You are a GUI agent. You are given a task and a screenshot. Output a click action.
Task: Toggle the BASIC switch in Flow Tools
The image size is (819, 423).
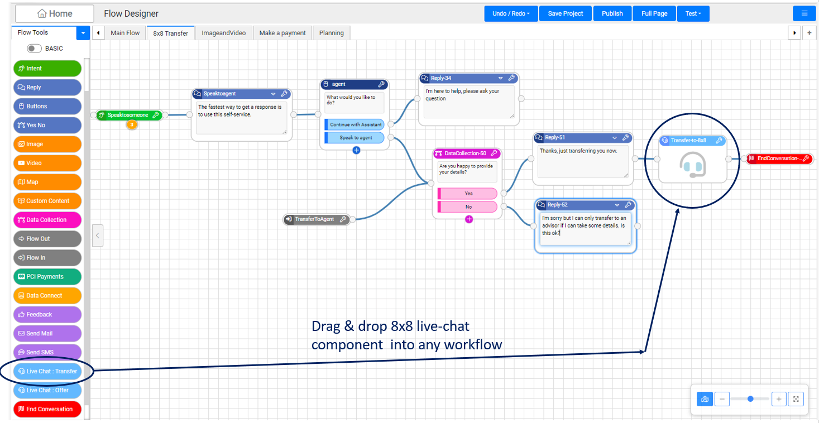(33, 49)
